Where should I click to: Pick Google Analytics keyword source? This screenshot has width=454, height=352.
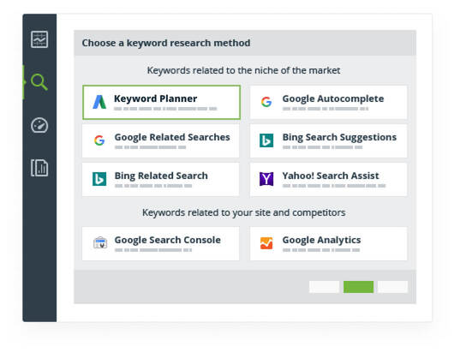pyautogui.click(x=329, y=244)
